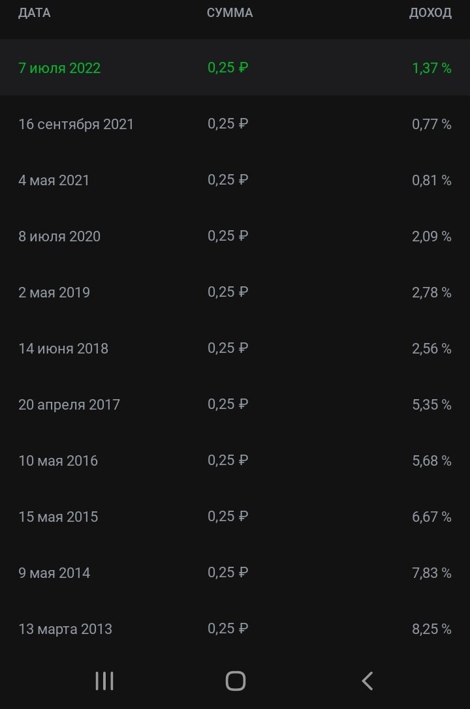This screenshot has width=470, height=709.
Task: Select the 15 мая 2015 entry
Action: [x=235, y=517]
